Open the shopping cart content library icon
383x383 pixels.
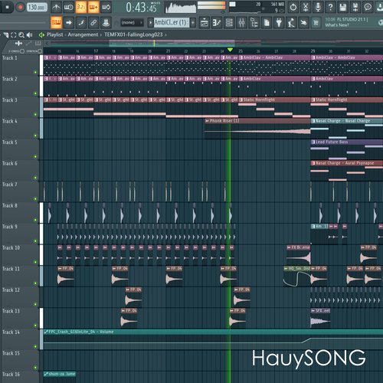click(316, 23)
